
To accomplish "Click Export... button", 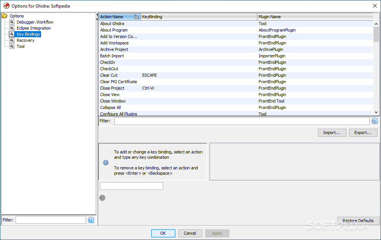I will coord(363,133).
